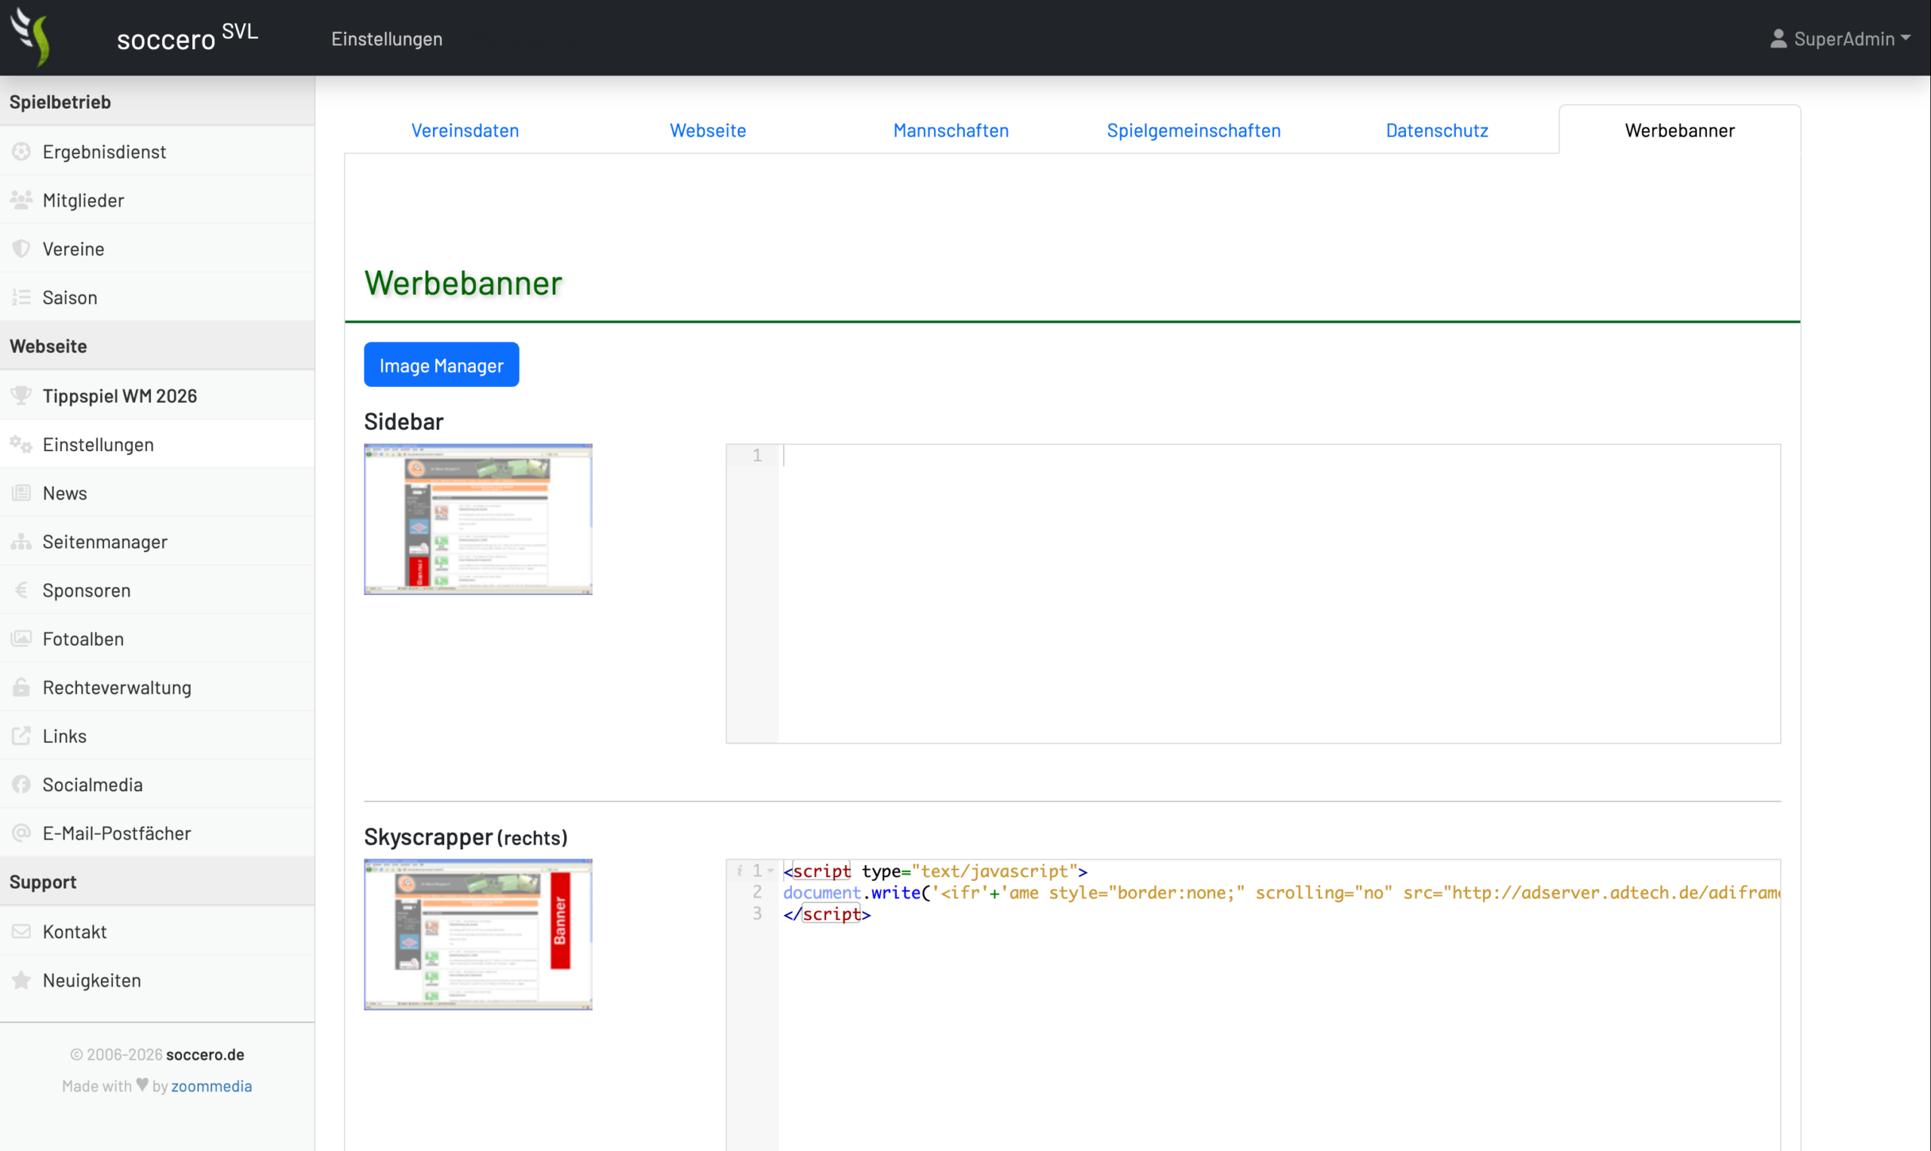The image size is (1931, 1151).
Task: Open the SuperAdmin user dropdown
Action: point(1840,38)
